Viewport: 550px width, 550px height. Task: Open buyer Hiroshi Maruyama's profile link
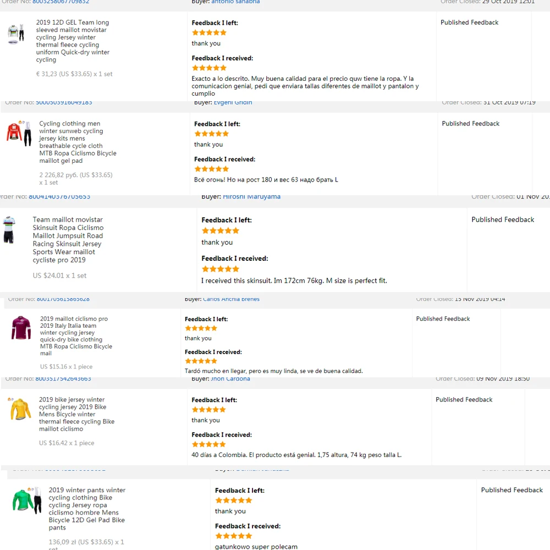[251, 196]
